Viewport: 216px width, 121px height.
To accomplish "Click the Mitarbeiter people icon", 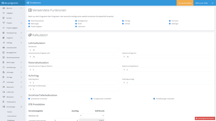I will point(4,97).
